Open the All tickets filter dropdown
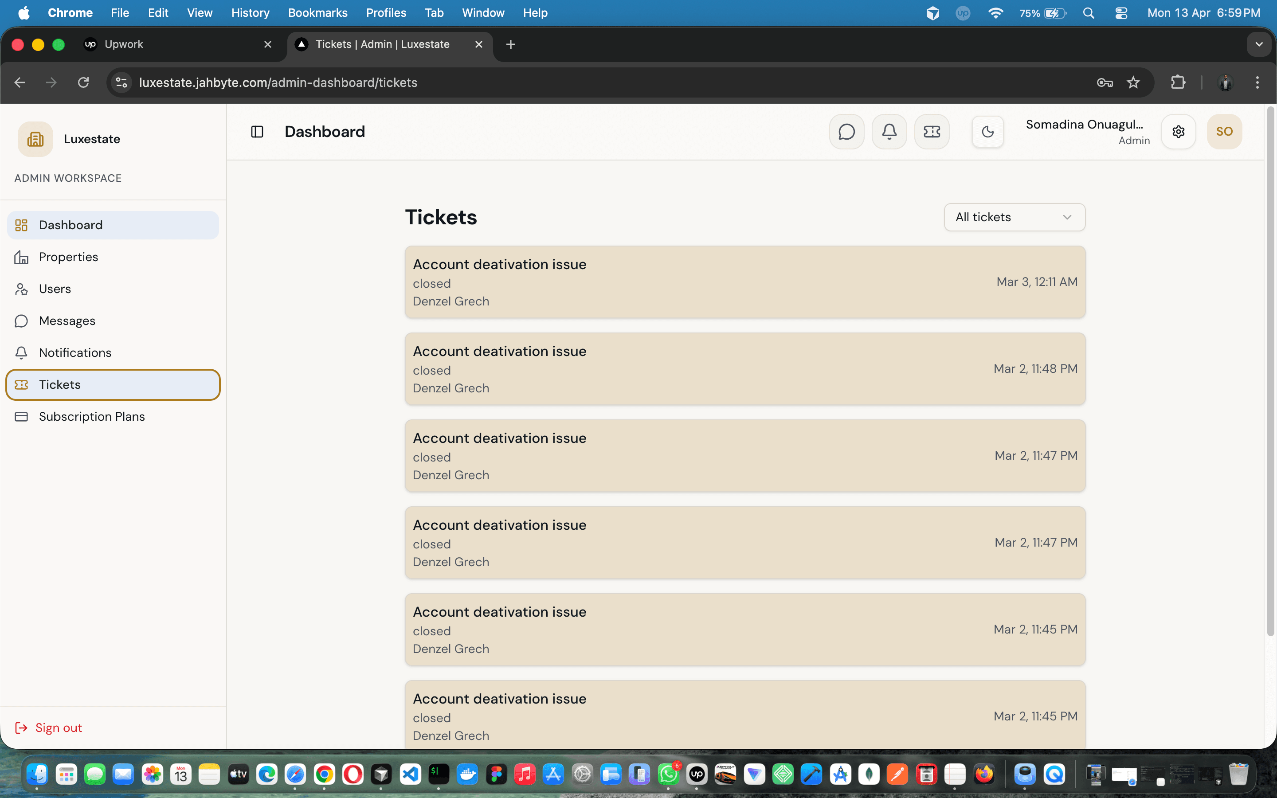 pyautogui.click(x=1014, y=217)
